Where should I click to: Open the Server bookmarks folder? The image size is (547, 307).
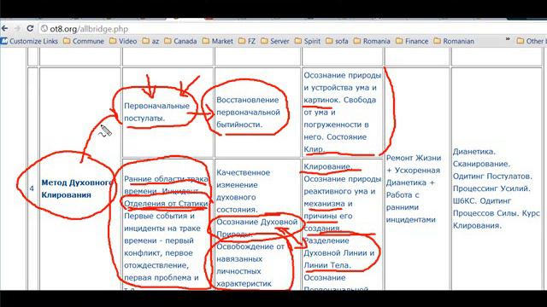coord(275,41)
